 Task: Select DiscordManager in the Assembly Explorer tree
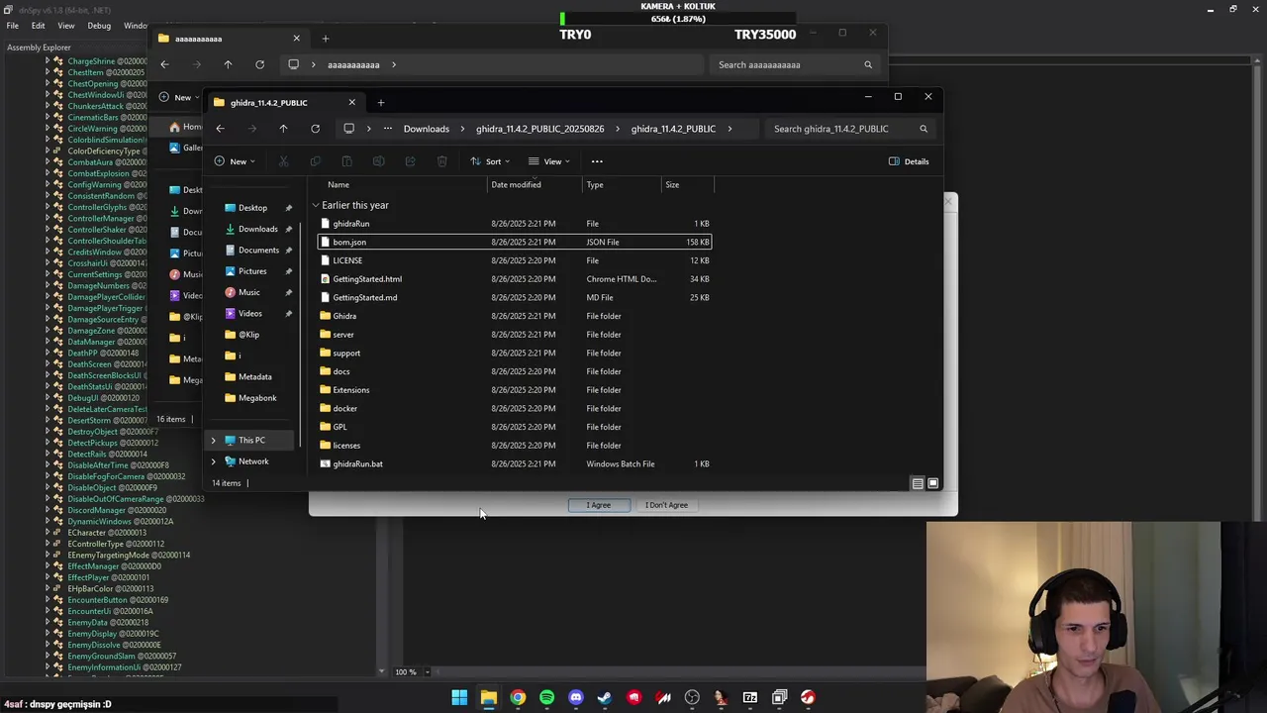[110, 510]
